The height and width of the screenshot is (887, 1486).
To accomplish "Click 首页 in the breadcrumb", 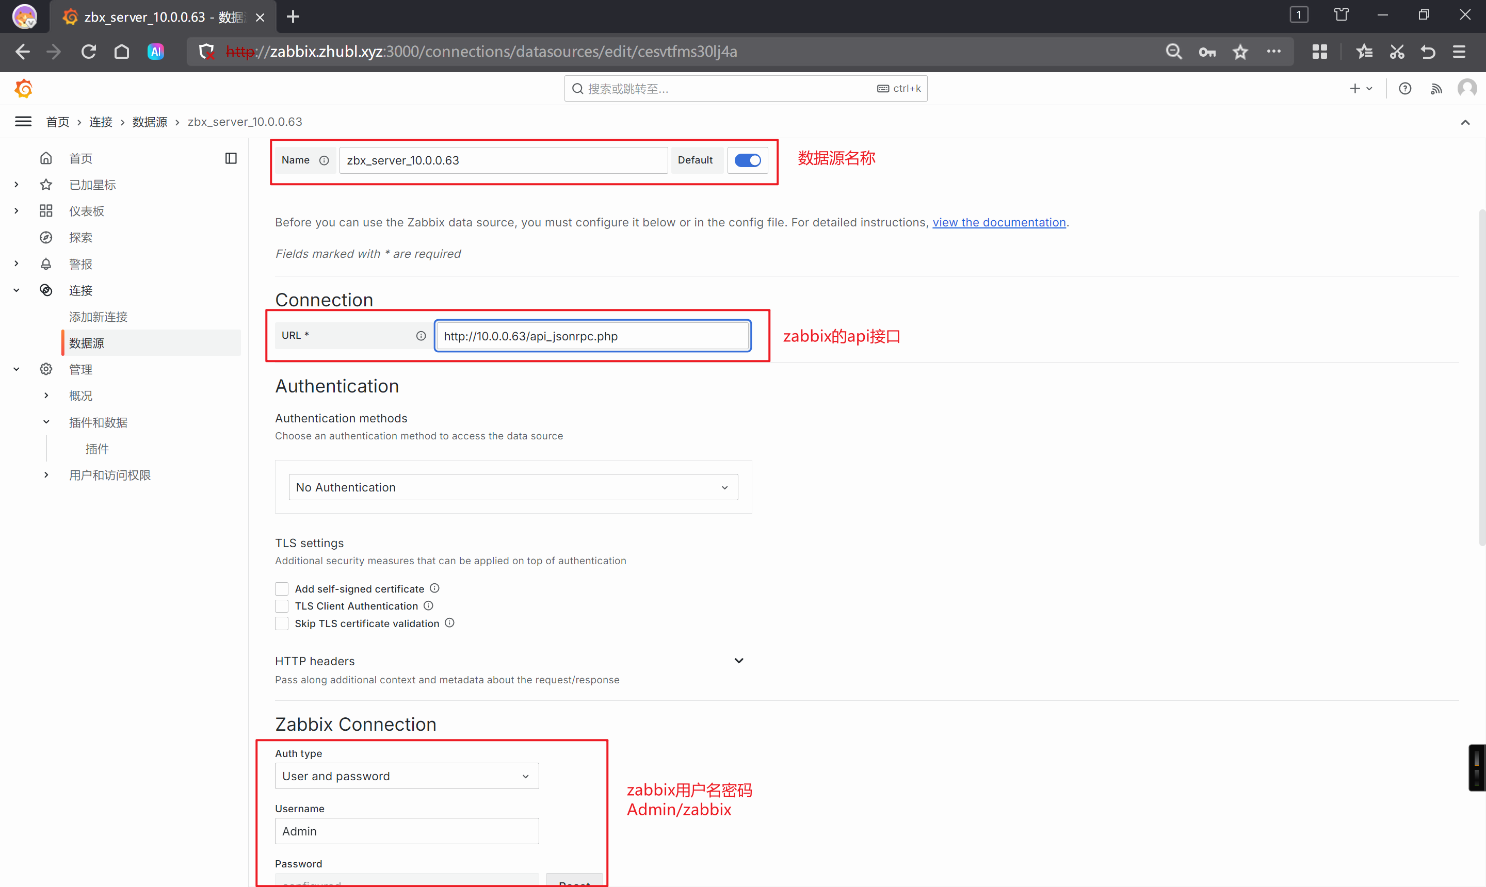I will coord(57,121).
